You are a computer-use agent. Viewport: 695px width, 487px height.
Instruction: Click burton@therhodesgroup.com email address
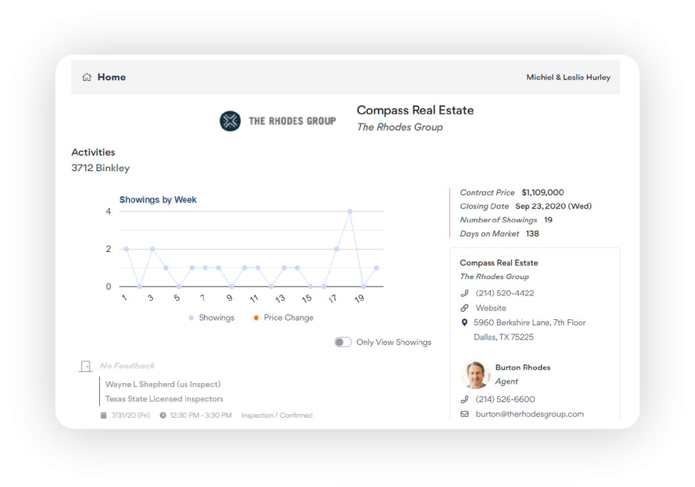(529, 414)
